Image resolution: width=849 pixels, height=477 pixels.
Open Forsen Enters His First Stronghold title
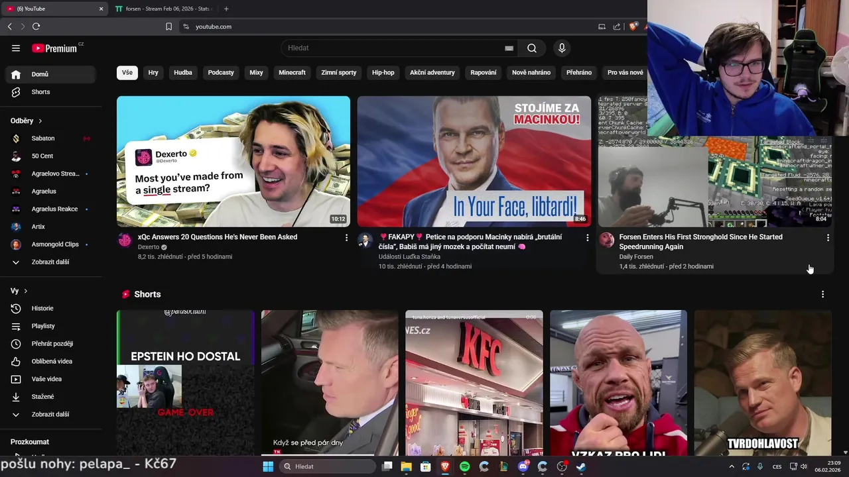[700, 242]
